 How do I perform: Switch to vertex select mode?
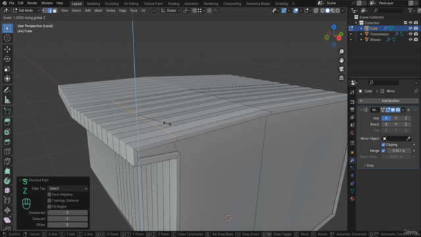[x=45, y=11]
